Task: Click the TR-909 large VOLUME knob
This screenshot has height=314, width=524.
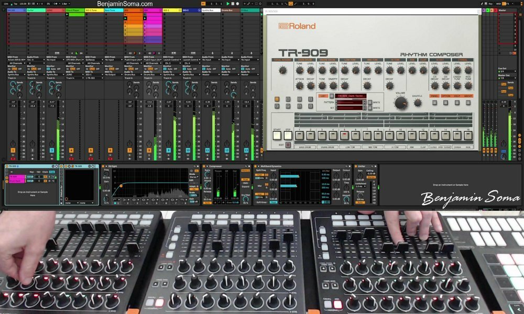Action: [x=400, y=103]
